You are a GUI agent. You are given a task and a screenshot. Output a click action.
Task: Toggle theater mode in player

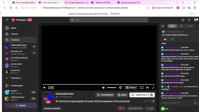click(142, 87)
